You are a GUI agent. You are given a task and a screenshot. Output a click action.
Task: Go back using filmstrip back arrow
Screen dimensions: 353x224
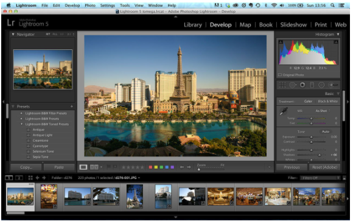[37, 178]
